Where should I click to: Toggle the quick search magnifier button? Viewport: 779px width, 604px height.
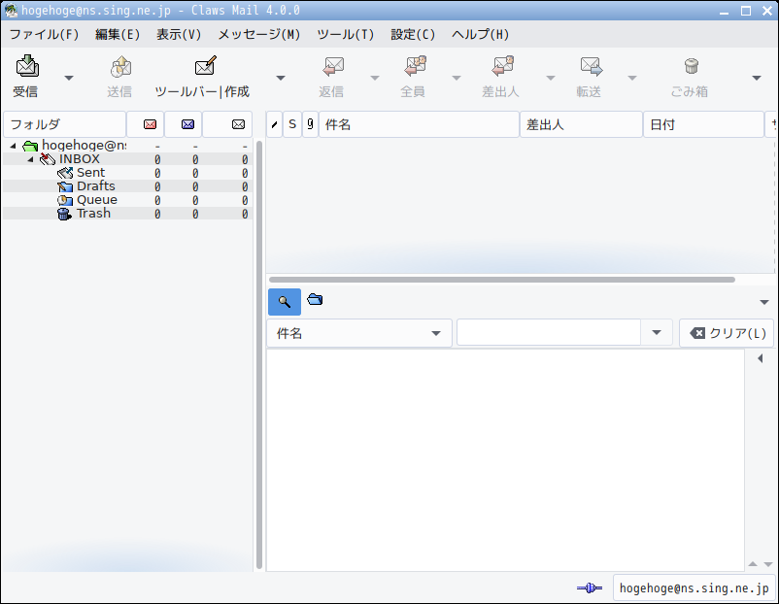pyautogui.click(x=285, y=301)
